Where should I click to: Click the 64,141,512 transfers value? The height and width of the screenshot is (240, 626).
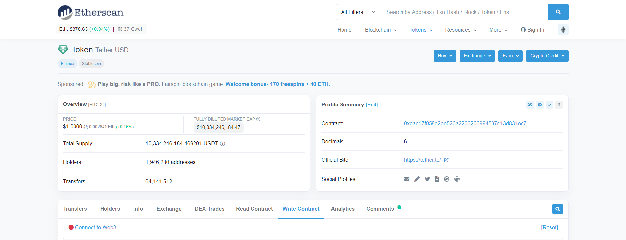(x=159, y=181)
